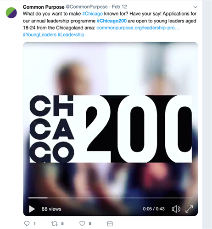Expand the video to fullscreen
The image size is (212, 229).
[189, 209]
